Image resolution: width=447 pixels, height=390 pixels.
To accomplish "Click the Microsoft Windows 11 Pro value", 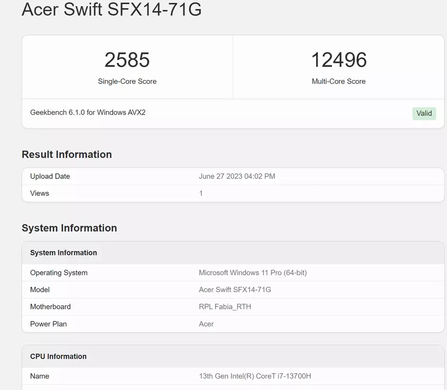I will coord(252,273).
